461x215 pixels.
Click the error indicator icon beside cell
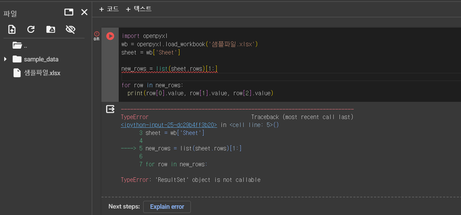point(97,34)
